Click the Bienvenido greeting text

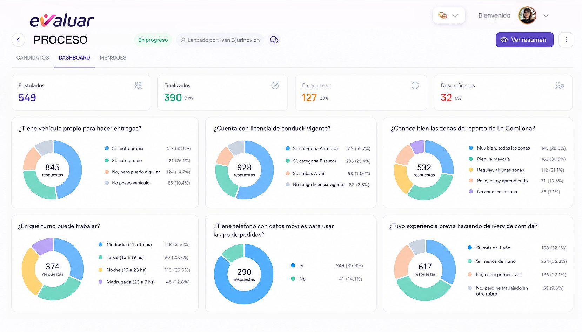494,15
